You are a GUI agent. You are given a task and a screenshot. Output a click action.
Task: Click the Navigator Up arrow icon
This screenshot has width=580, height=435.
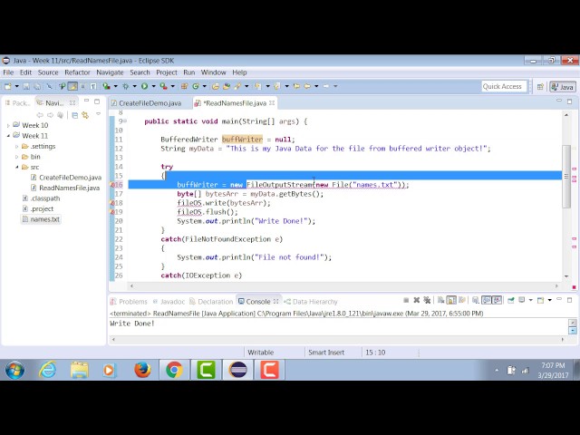(x=61, y=115)
